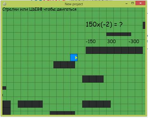Click the dark block at right window edge
The width and height of the screenshot is (148, 118).
coord(144,25)
